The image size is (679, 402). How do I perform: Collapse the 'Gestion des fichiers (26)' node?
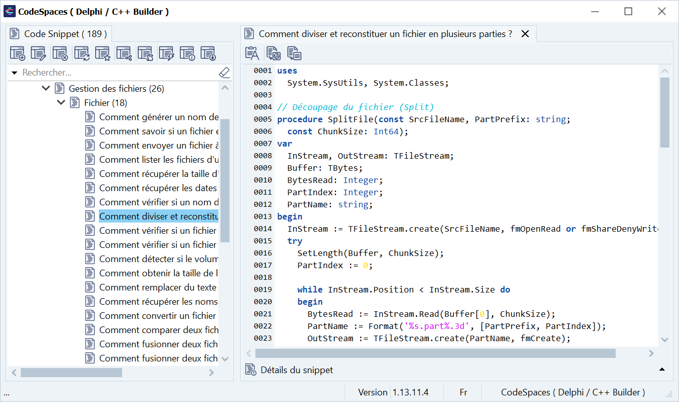coord(46,89)
